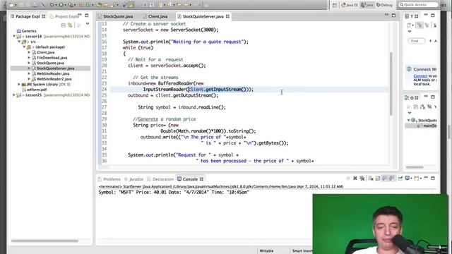Collapse the StockQuoteServer class in Outline
This screenshot has width=452, height=254.
408,120
